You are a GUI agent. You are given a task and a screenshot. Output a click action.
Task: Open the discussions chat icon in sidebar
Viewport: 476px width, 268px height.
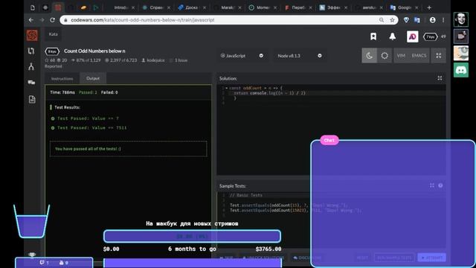31,83
